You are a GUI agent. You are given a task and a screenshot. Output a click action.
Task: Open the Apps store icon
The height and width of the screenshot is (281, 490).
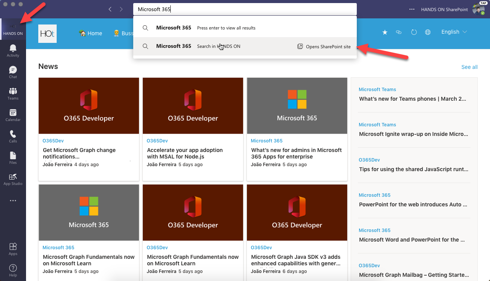point(13,248)
